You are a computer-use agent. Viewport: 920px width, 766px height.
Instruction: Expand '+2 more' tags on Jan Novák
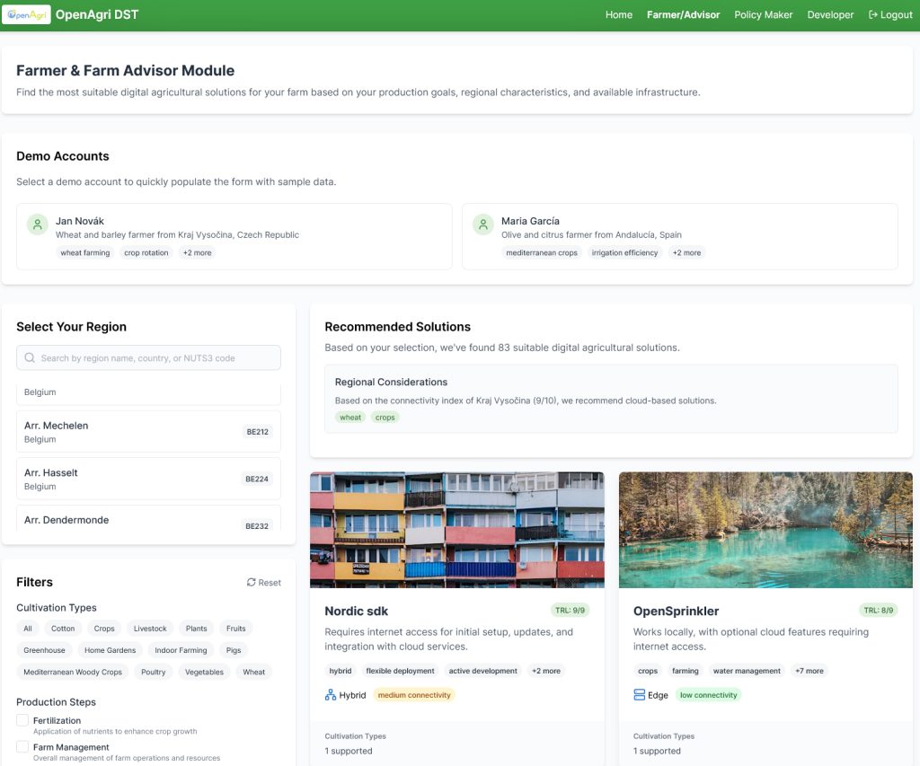(x=197, y=253)
